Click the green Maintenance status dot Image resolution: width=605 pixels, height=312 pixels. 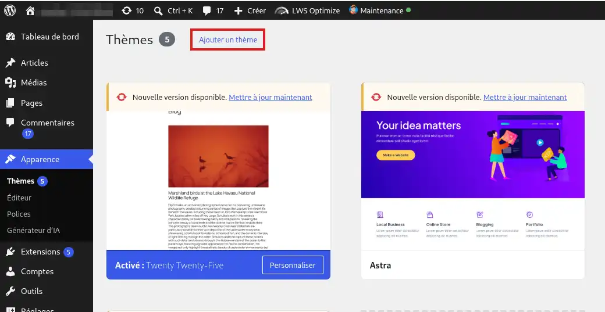(x=408, y=10)
